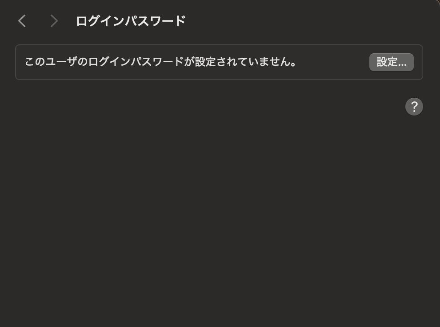
Task: Click the このユーザのログインパスワードが設定されていません message text
Action: 160,62
